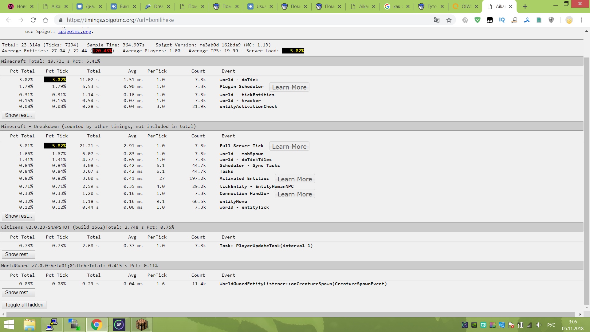The width and height of the screenshot is (590, 332).
Task: Open Google Translate icon in address bar
Action: (436, 20)
